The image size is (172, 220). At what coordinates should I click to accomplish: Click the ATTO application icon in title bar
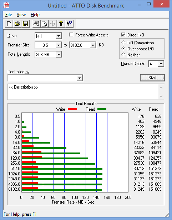click(6, 5)
